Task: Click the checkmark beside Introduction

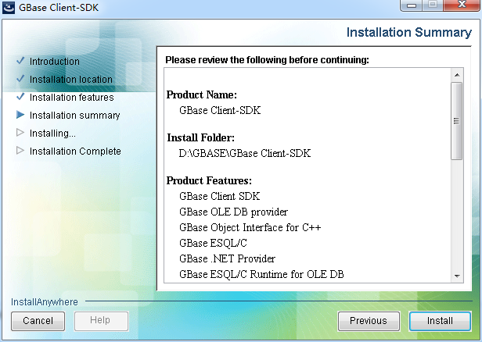Action: point(20,61)
